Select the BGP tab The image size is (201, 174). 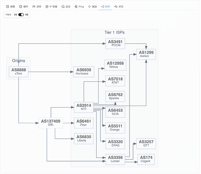tap(106, 7)
